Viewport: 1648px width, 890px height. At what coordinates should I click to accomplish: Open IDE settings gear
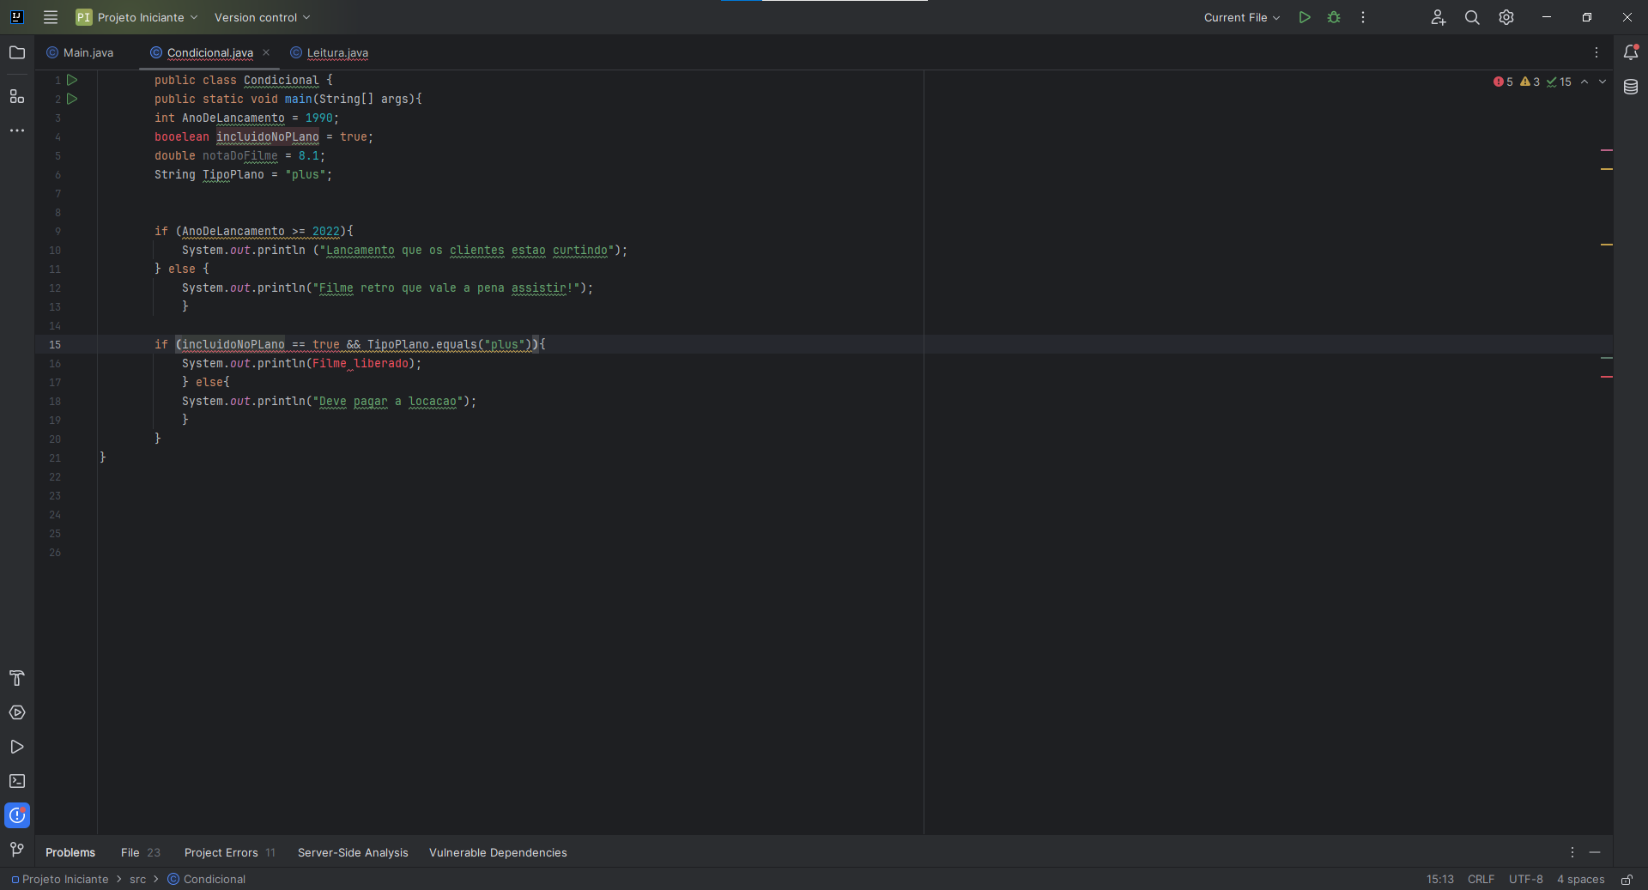(x=1506, y=17)
